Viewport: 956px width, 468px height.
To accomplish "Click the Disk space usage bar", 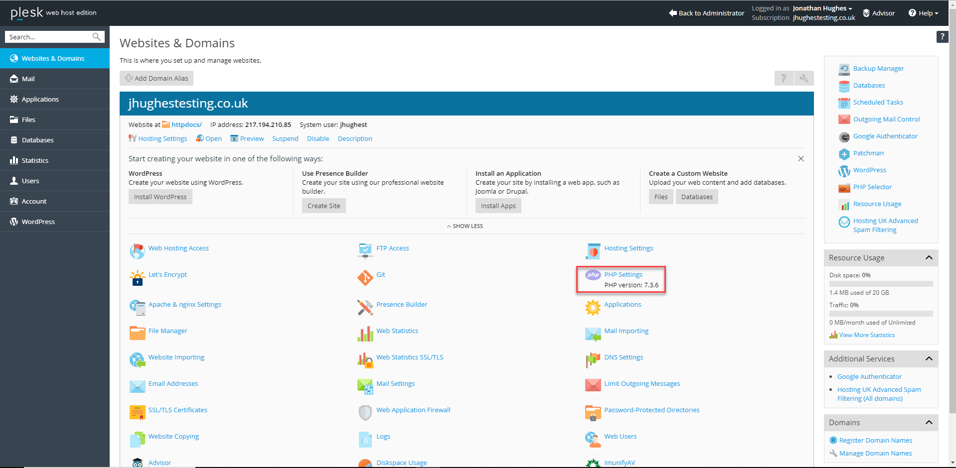I will point(881,284).
